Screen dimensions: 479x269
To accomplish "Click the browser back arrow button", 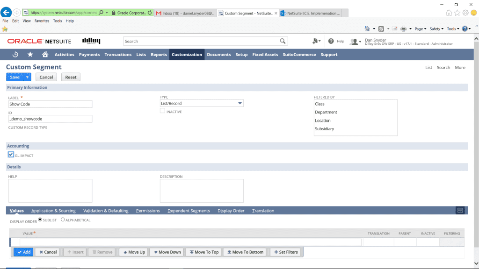I will coord(7,13).
